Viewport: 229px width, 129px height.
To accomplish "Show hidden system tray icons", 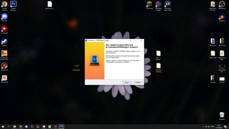I will click(x=203, y=126).
